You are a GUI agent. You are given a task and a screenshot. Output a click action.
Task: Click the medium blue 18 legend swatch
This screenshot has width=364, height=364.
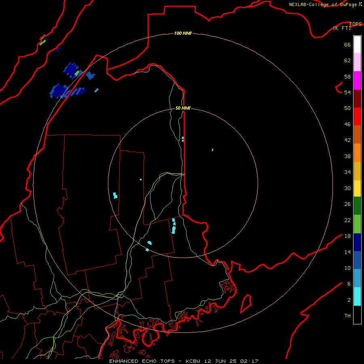(x=357, y=260)
